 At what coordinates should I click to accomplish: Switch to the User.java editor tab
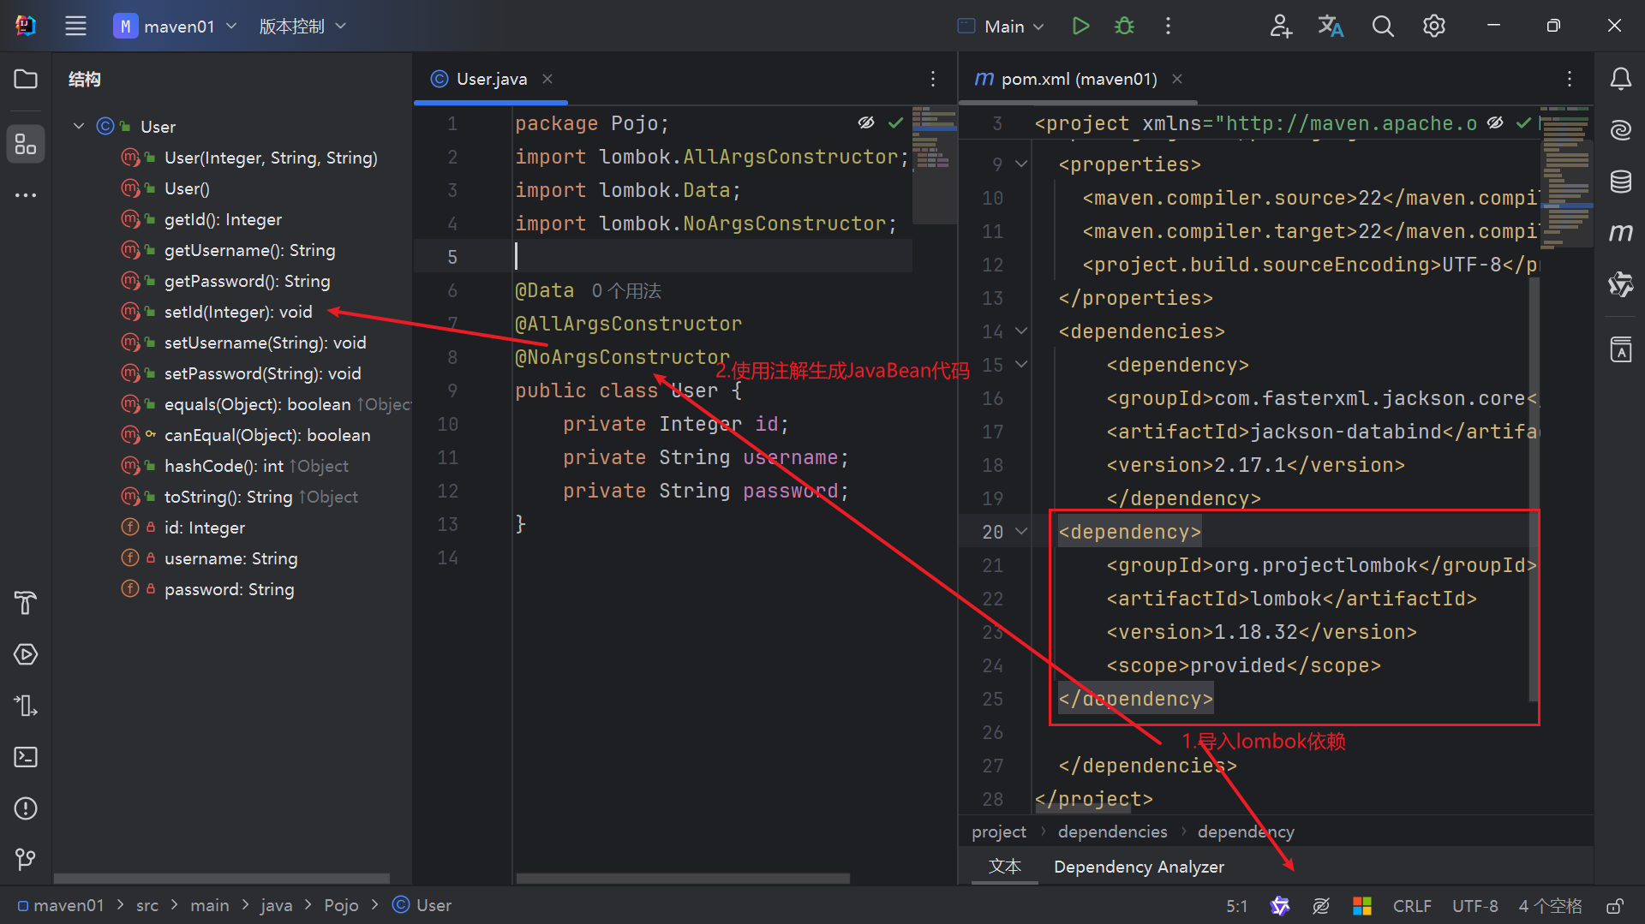(x=491, y=79)
